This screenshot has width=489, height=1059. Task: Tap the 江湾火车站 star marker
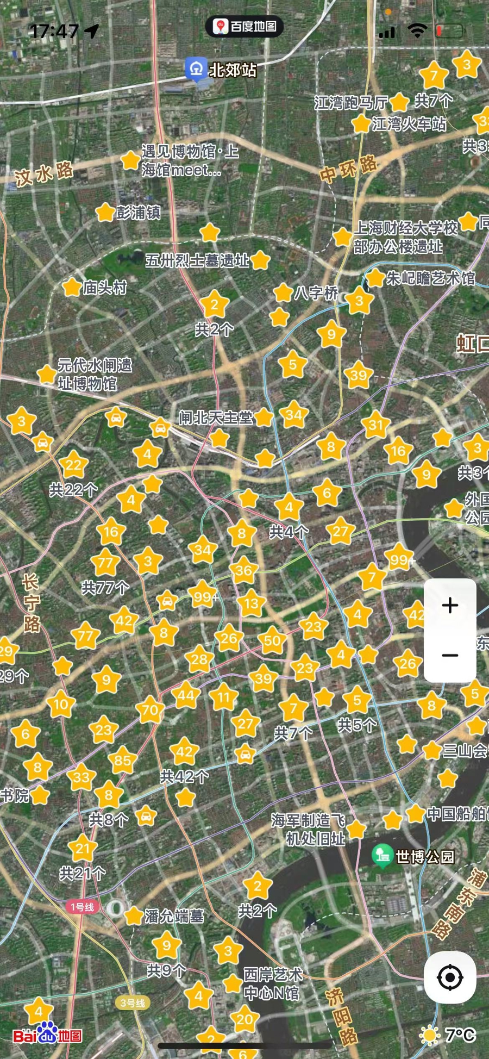[x=361, y=124]
